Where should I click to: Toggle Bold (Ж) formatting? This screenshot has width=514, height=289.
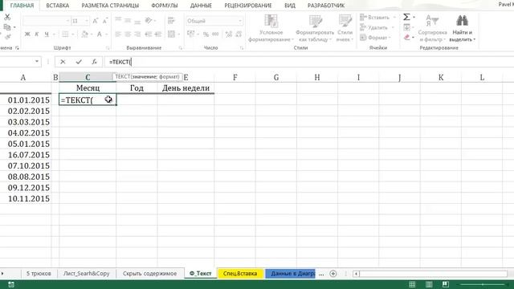[x=27, y=34]
